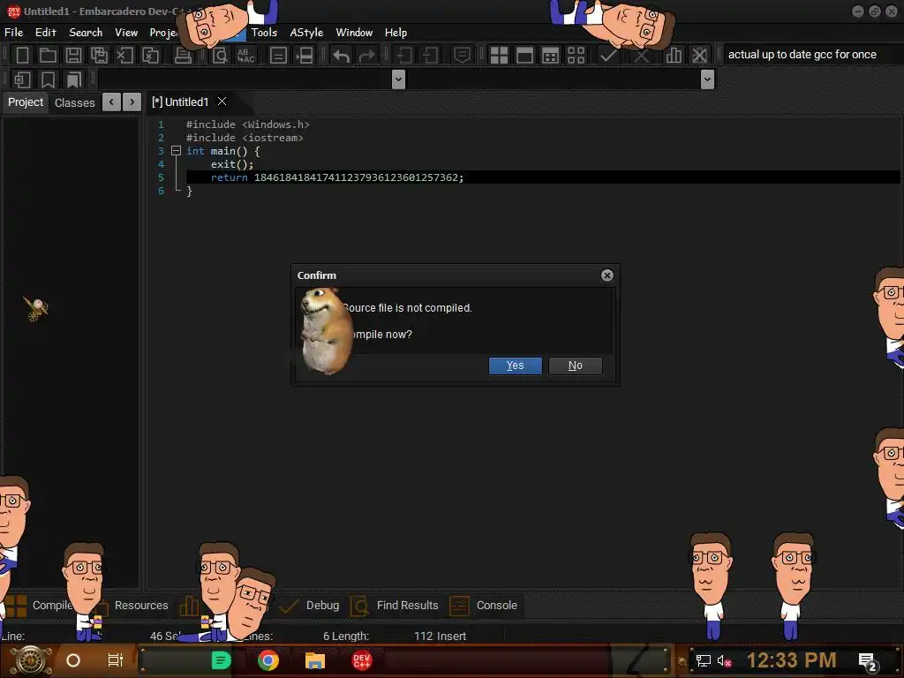
Task: Open the Edit menu
Action: pos(46,33)
